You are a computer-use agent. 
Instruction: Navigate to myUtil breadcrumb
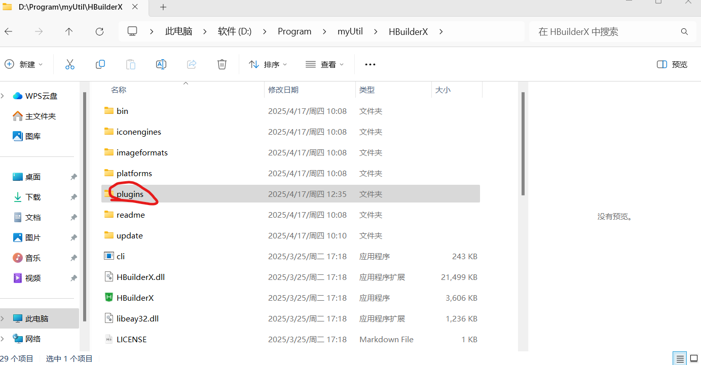click(350, 31)
